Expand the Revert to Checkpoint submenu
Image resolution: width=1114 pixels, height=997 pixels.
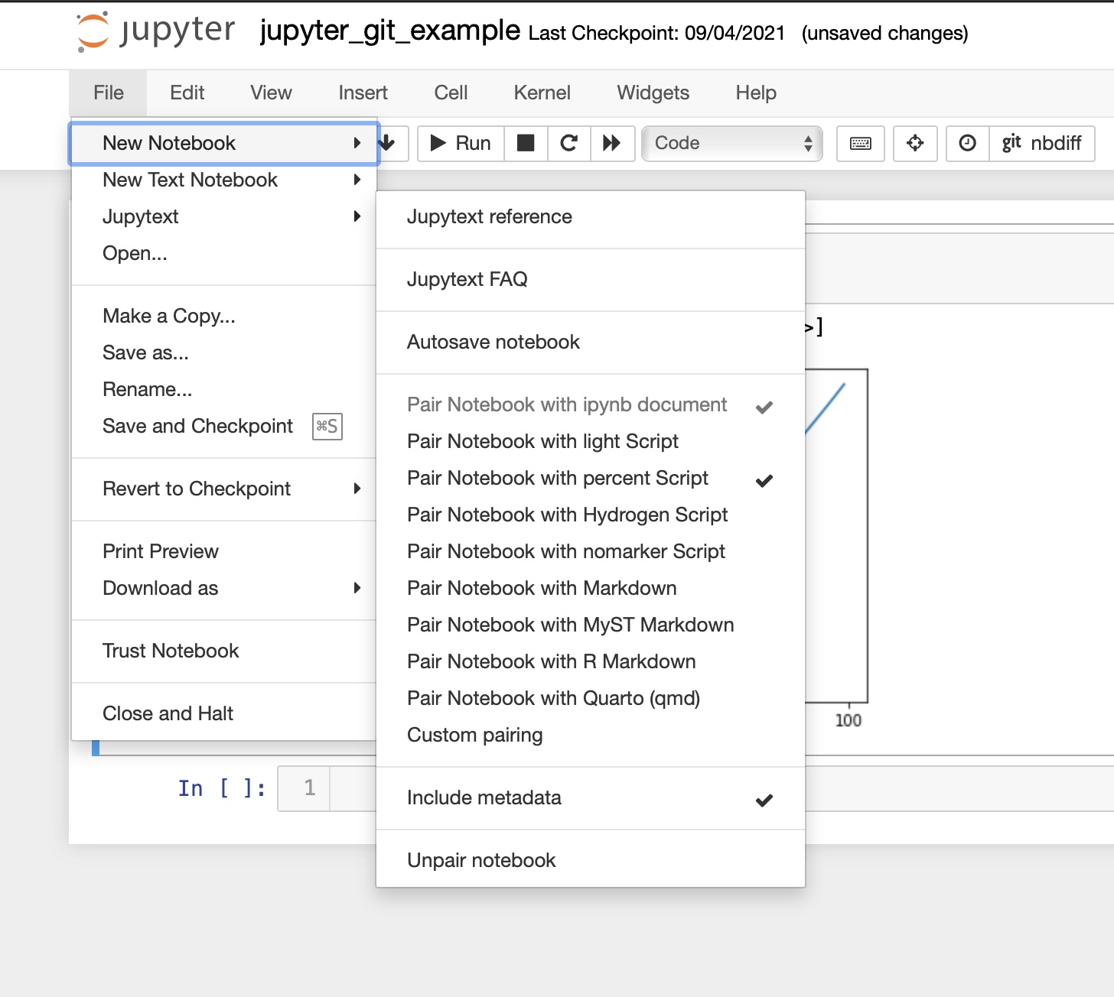click(x=224, y=489)
